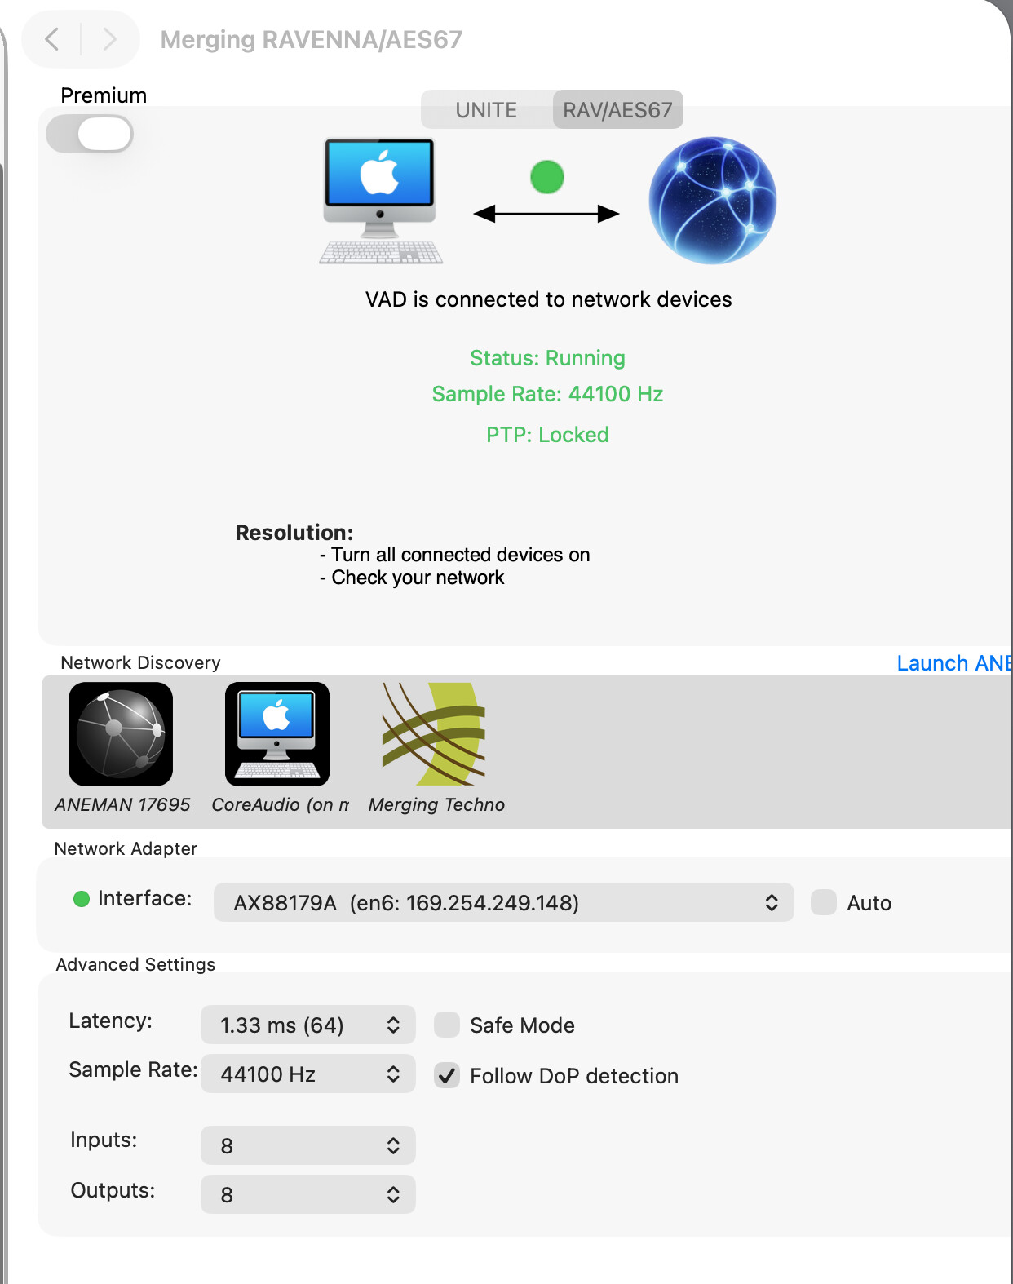Screen dimensions: 1013x1284
Task: Click the green Interface status indicator dot
Action: click(x=82, y=899)
